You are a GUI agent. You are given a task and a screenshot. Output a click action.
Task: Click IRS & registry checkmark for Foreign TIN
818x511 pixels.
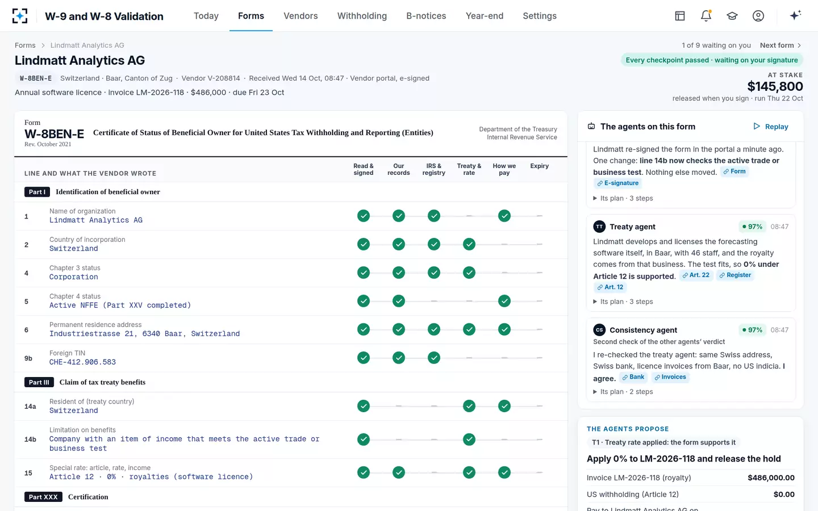[x=434, y=358]
